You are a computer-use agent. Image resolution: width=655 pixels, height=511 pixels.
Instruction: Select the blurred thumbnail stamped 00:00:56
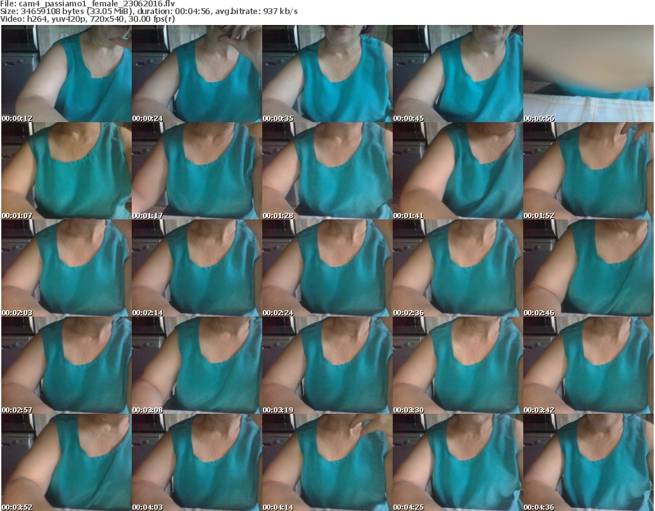588,74
